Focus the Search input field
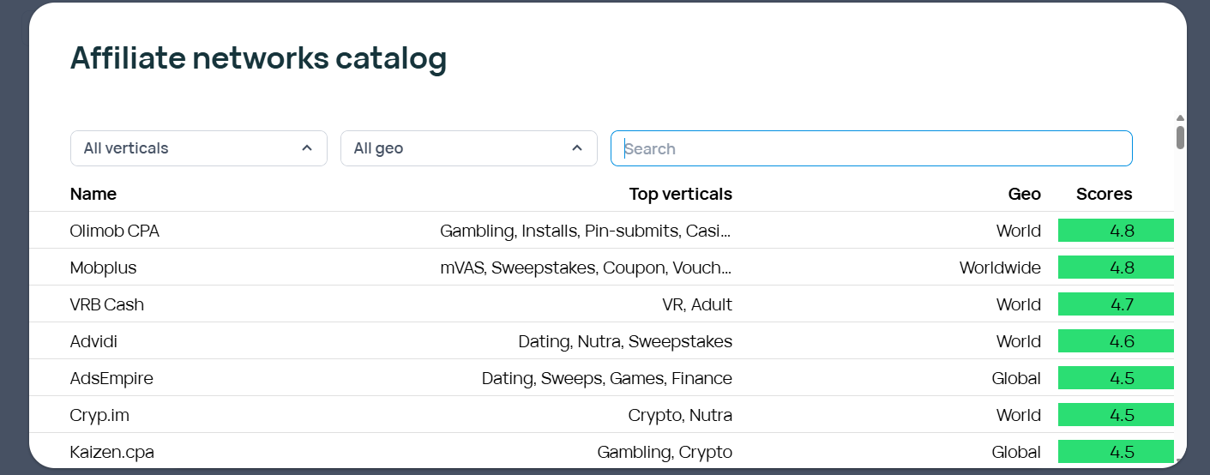 [x=871, y=148]
